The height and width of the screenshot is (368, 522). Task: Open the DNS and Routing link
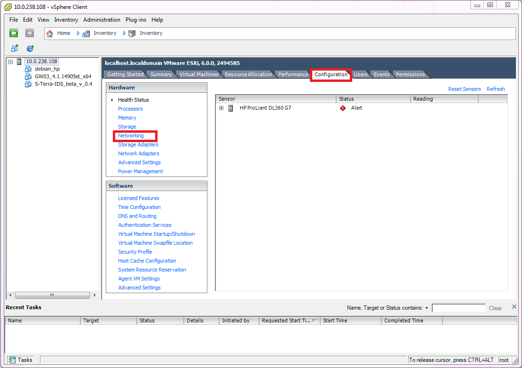pyautogui.click(x=137, y=216)
